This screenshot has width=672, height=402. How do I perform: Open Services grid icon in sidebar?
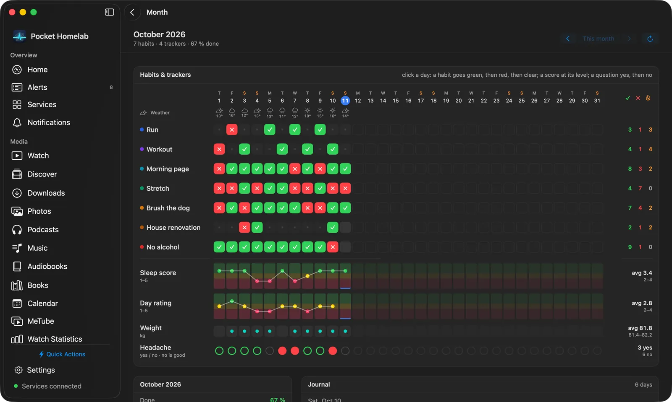pyautogui.click(x=17, y=104)
